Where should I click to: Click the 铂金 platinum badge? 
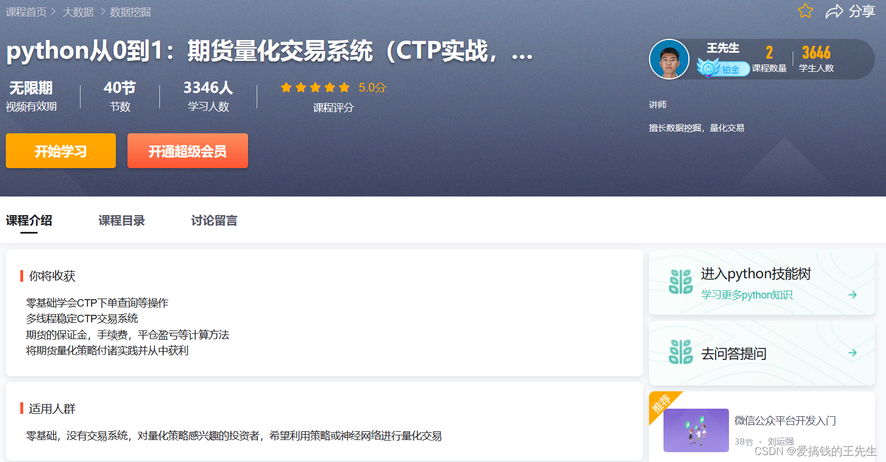pyautogui.click(x=723, y=68)
